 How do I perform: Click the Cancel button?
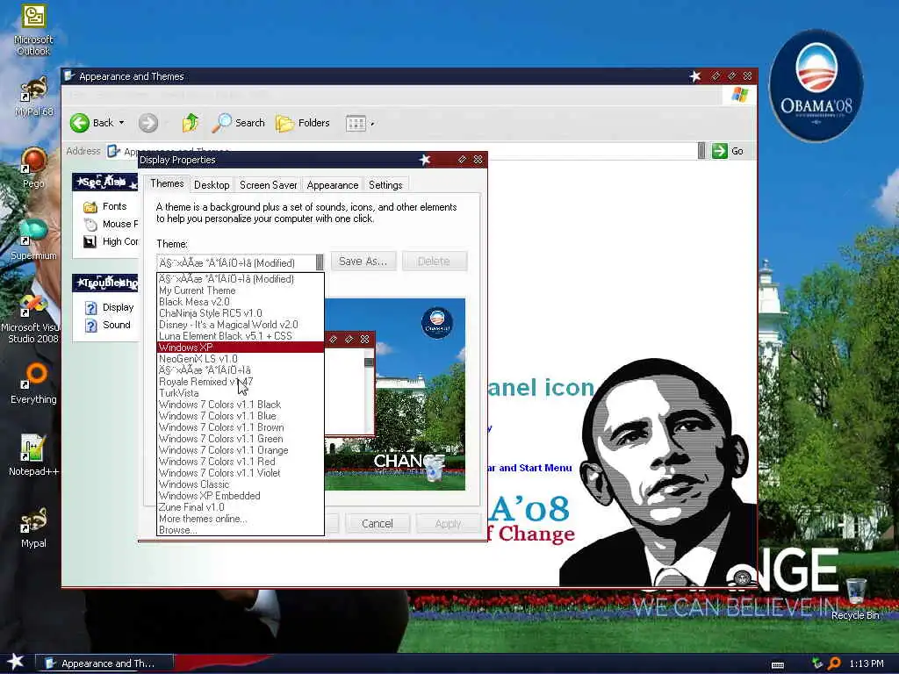[x=378, y=523]
